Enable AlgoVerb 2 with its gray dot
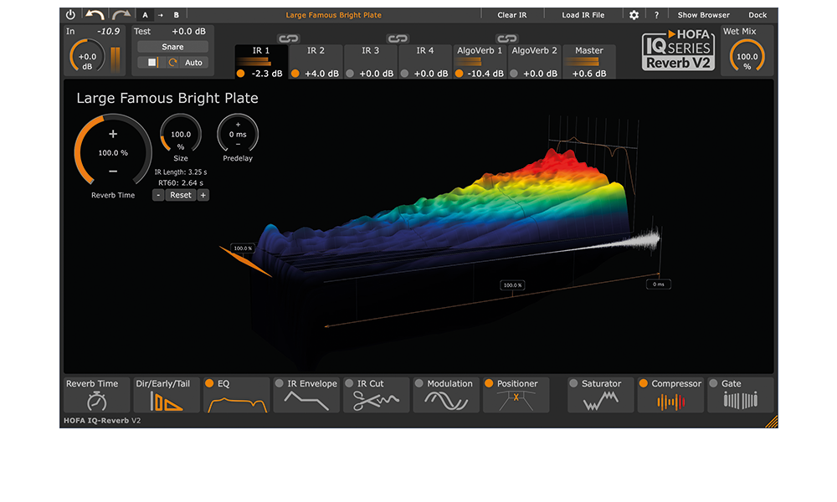The width and height of the screenshot is (837, 502). pyautogui.click(x=514, y=74)
